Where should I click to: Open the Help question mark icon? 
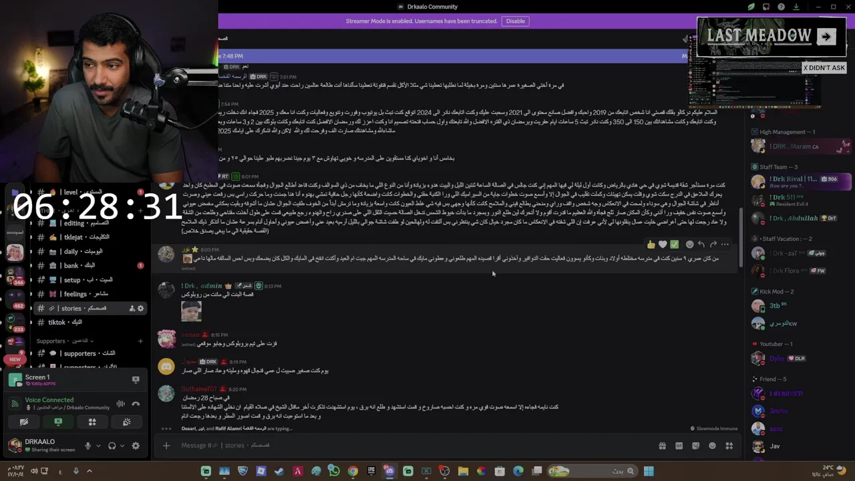(781, 7)
